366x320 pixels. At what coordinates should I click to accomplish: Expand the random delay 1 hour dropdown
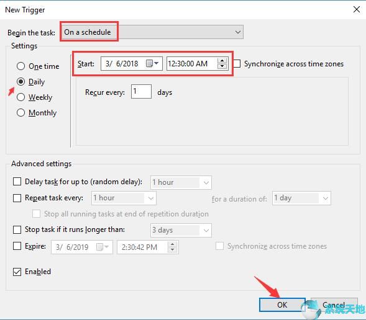tap(181, 182)
